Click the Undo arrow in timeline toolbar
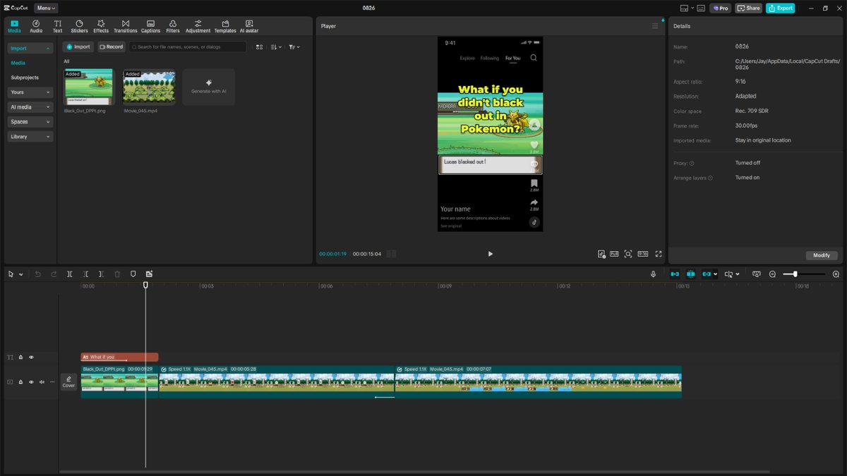The height and width of the screenshot is (476, 847). 38,274
